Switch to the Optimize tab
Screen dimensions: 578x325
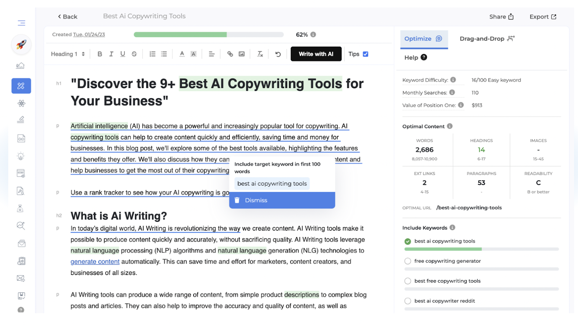click(424, 39)
